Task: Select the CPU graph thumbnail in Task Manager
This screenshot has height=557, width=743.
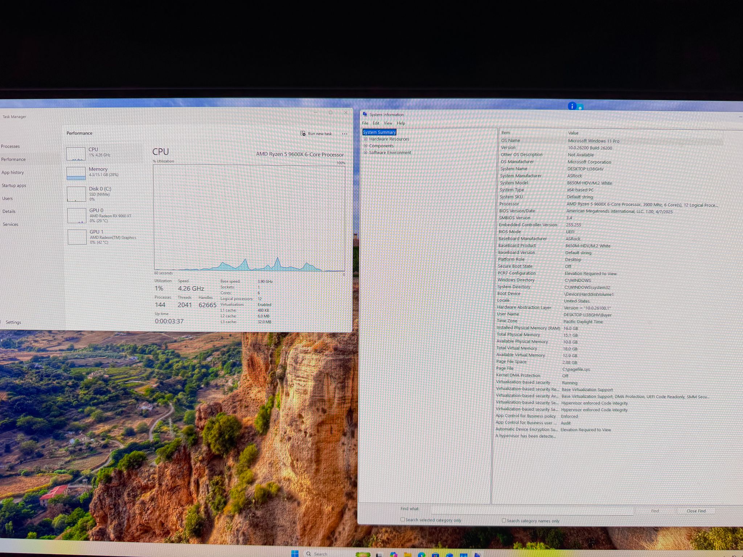Action: 76,153
